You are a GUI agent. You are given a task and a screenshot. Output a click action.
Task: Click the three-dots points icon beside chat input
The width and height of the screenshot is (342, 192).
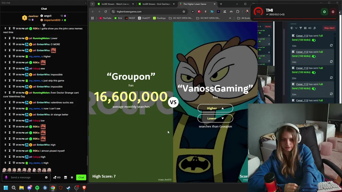pos(55,177)
